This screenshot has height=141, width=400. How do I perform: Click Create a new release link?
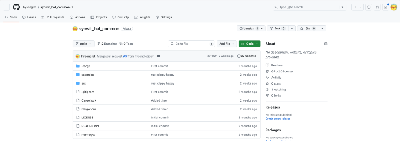(278, 118)
